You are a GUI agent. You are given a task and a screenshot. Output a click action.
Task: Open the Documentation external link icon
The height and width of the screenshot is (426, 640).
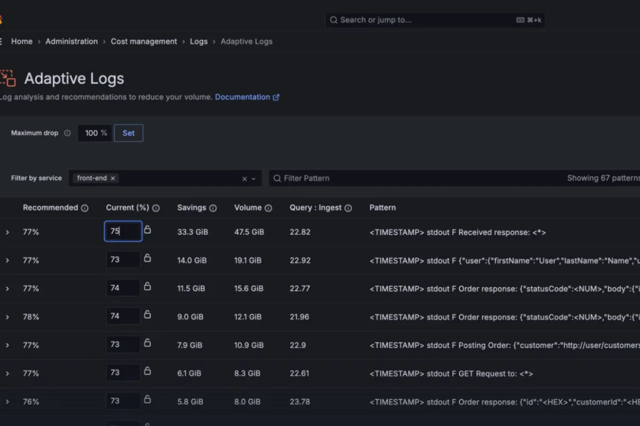tap(276, 97)
